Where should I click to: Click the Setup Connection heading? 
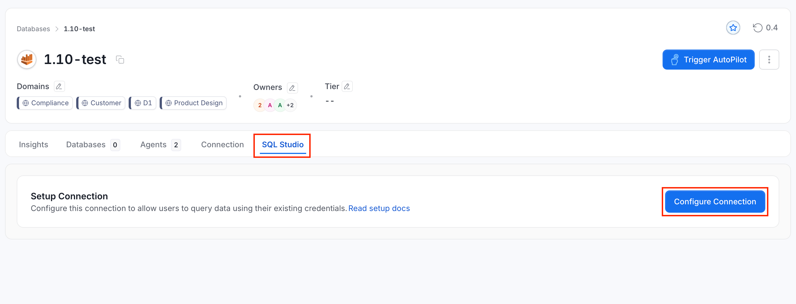pyautogui.click(x=69, y=196)
